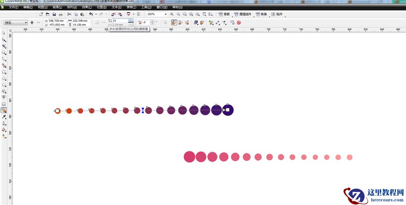Select the Zoom tool in toolbox

[4, 52]
